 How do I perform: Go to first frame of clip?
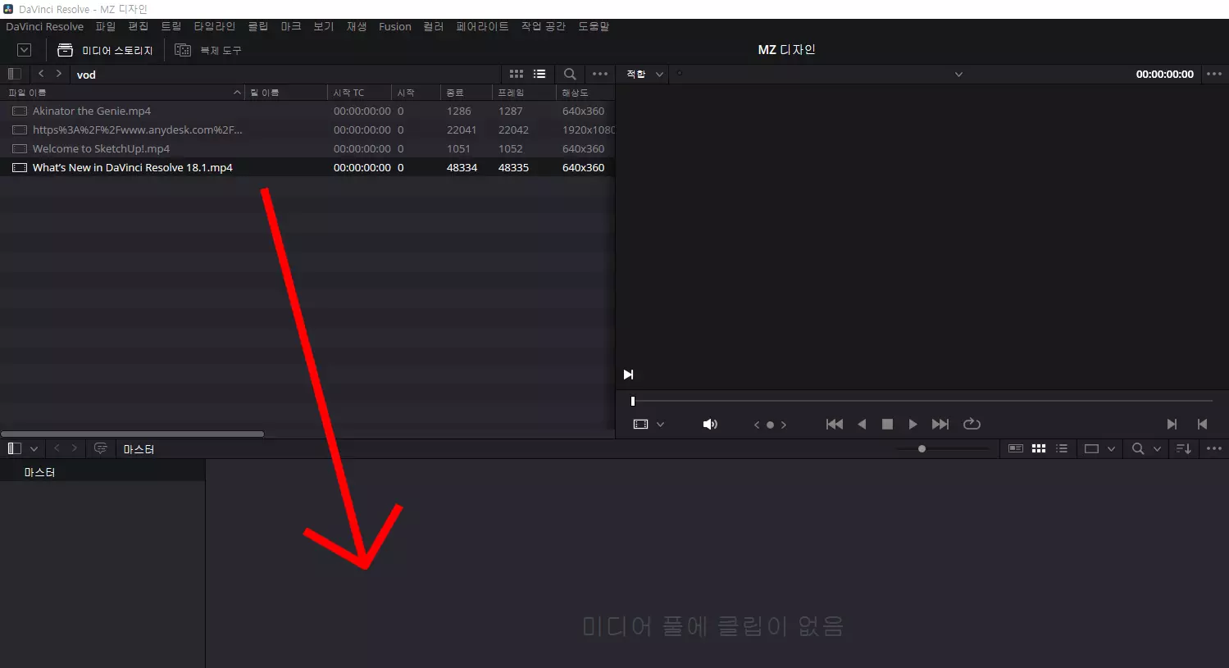click(x=835, y=424)
